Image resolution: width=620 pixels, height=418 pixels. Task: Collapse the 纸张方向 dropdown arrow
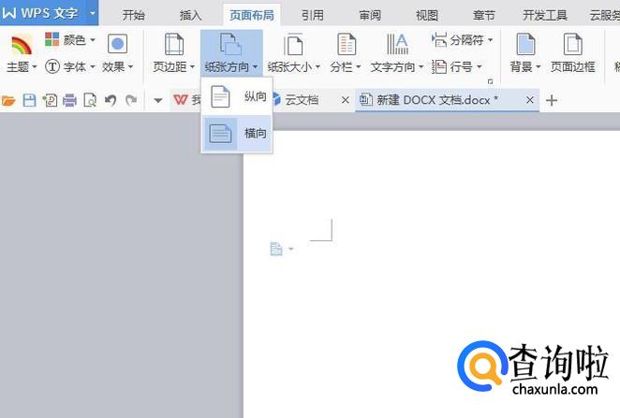click(x=255, y=67)
